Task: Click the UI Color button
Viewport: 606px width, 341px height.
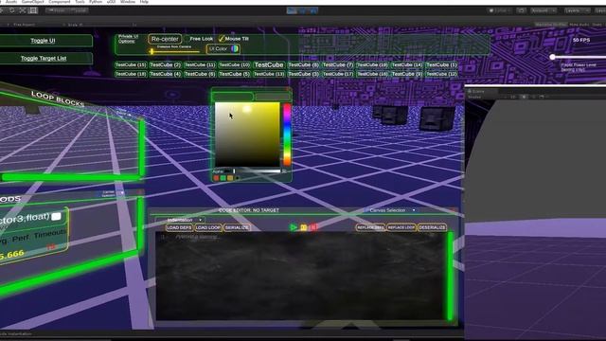Action: (x=223, y=48)
